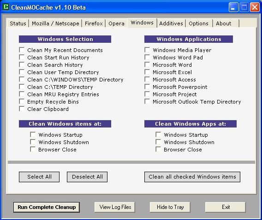
Task: Close the CleanMOCache window
Action: 255,7
